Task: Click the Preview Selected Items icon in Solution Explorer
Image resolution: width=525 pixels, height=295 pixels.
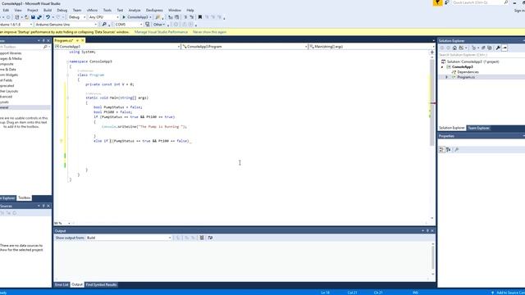Action: click(x=504, y=48)
